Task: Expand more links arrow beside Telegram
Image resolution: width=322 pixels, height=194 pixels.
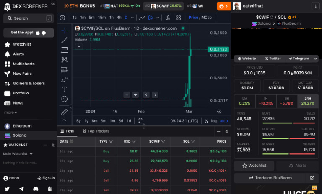Action: point(315,59)
